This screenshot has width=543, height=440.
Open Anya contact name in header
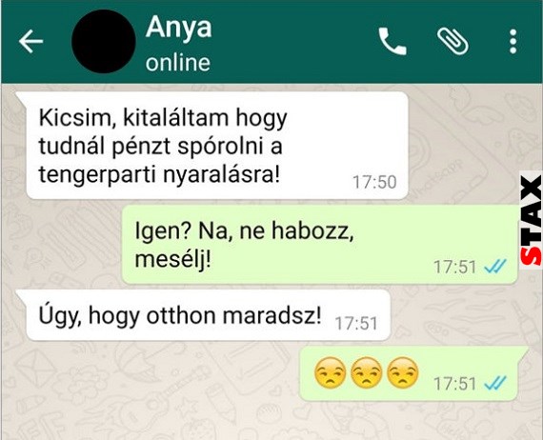tap(178, 27)
